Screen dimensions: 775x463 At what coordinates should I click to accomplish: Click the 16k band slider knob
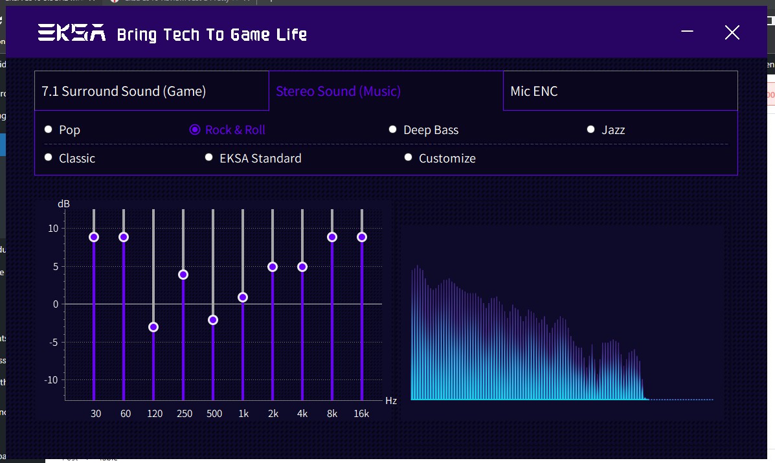362,237
